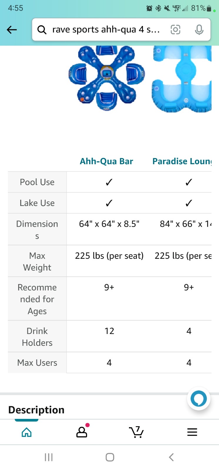Edit the rave sports search query
The width and height of the screenshot is (219, 470).
(106, 30)
